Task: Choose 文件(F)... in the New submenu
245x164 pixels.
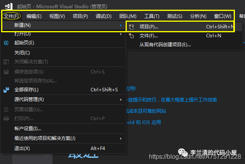Action: (x=184, y=36)
